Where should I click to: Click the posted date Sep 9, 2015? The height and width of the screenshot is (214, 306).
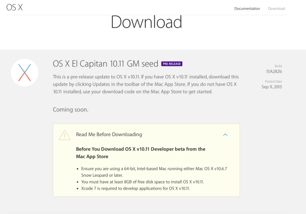coord(272,87)
